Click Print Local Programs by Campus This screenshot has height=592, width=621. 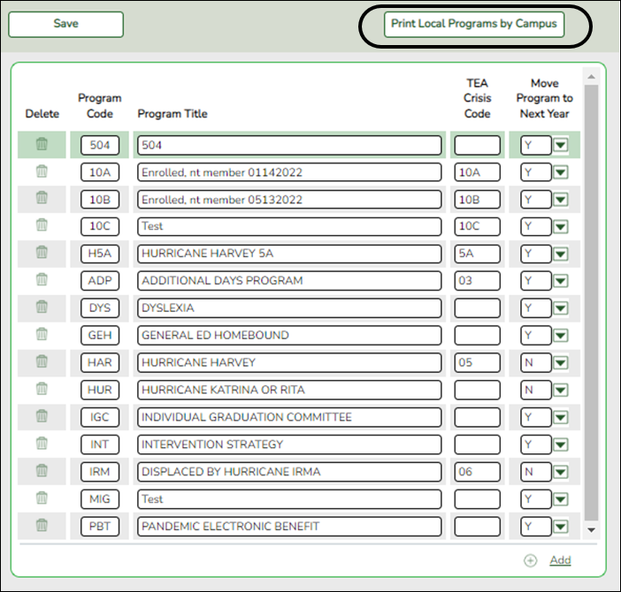474,24
